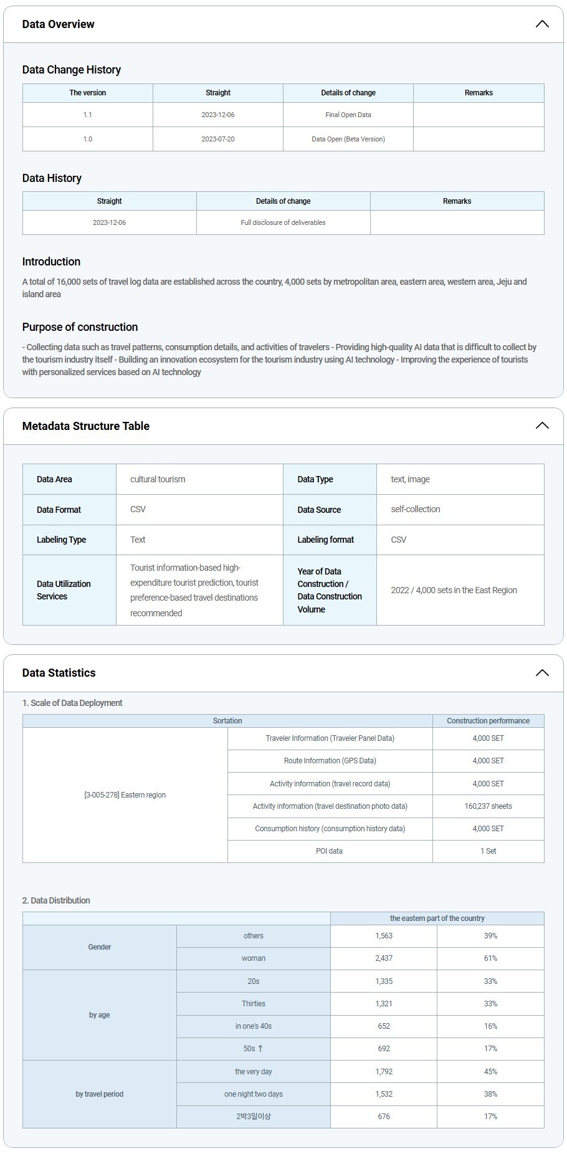Click the 'cultural tourism' data area value

(x=158, y=479)
